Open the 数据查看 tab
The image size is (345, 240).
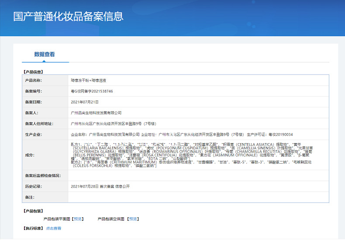point(45,55)
